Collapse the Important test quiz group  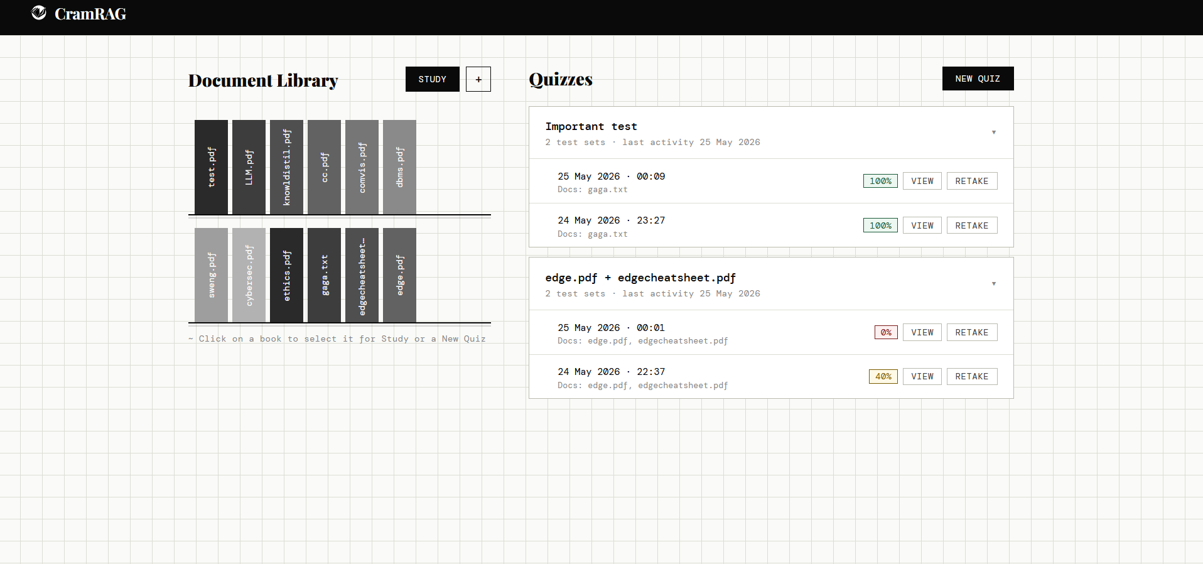coord(994,133)
